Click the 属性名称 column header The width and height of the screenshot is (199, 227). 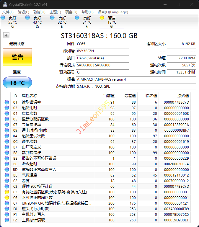30,96
